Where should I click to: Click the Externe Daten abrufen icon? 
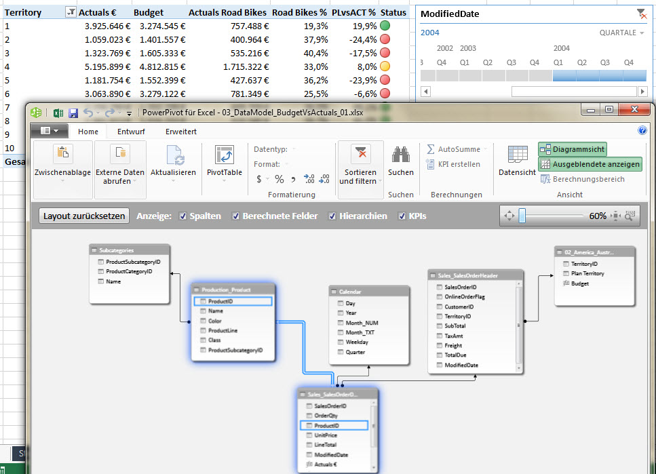click(x=120, y=153)
